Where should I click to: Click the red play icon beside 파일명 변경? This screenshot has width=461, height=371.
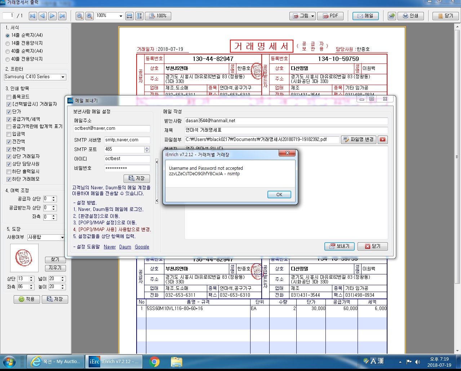tap(382, 140)
